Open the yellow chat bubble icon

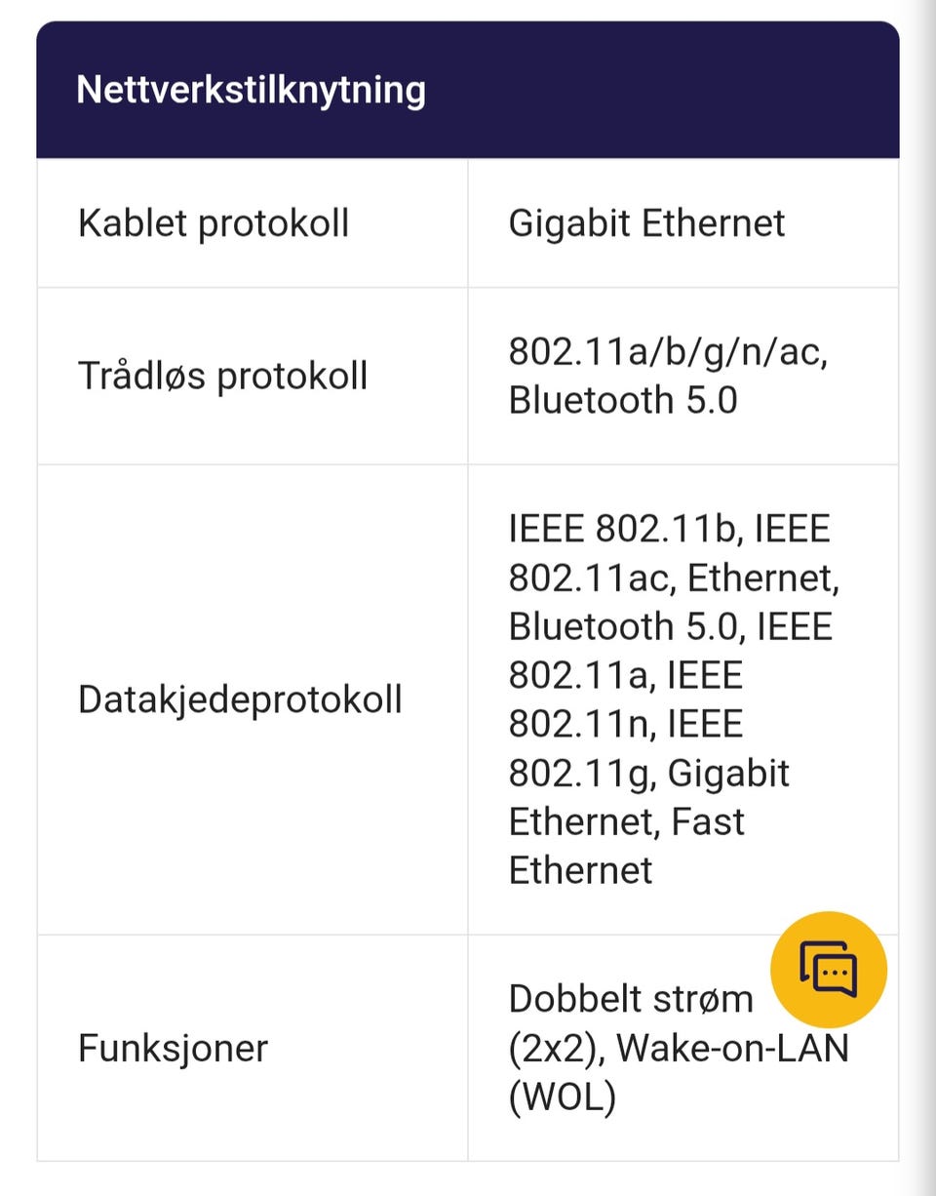tap(829, 970)
